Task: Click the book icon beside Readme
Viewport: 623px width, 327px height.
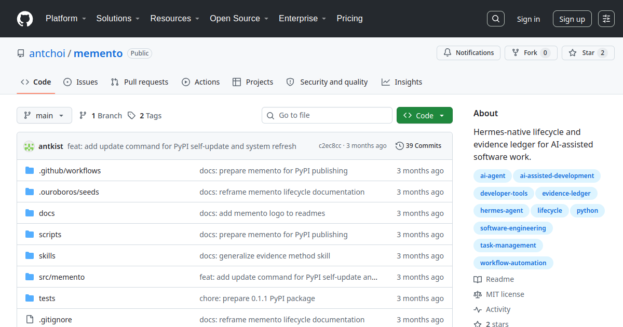Action: pos(478,279)
